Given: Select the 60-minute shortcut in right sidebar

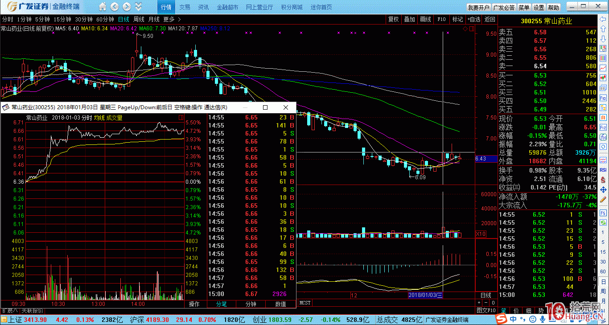Looking at the screenshot, I should 603,271.
